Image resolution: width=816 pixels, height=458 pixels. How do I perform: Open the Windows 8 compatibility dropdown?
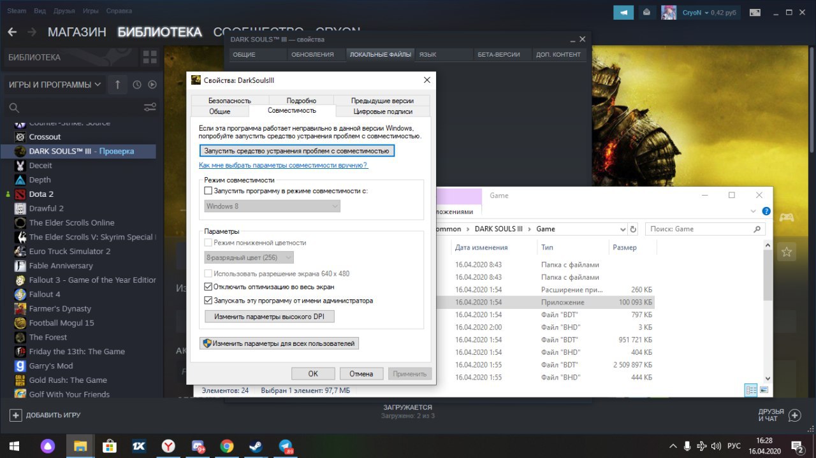pyautogui.click(x=272, y=206)
